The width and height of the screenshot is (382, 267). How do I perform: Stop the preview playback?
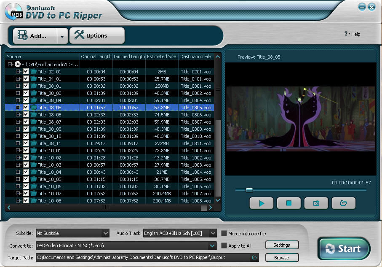289,203
